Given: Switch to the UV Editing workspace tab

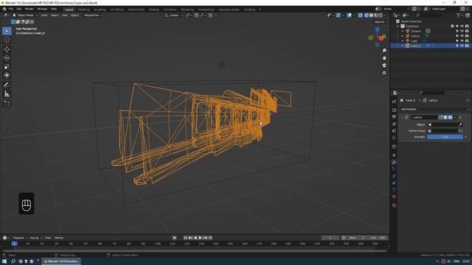Looking at the screenshot, I should (x=117, y=10).
